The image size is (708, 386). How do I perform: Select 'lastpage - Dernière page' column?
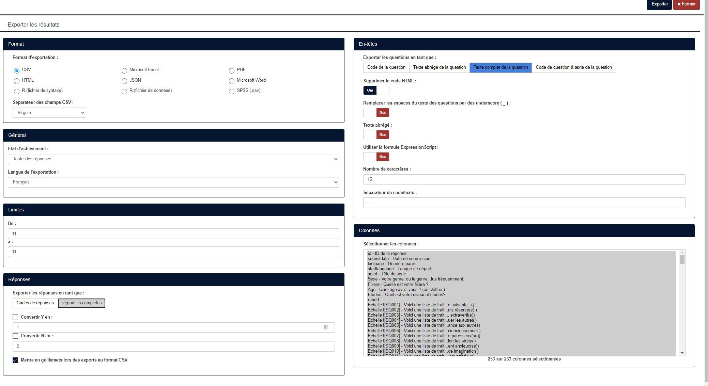(x=521, y=264)
